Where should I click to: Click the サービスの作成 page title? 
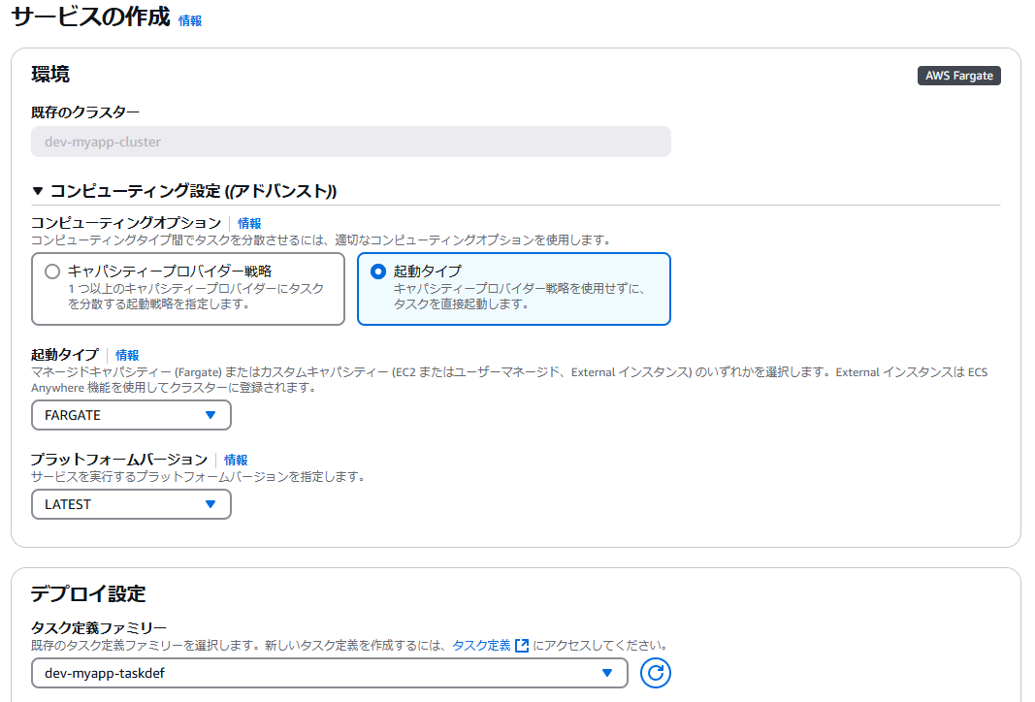[x=90, y=16]
